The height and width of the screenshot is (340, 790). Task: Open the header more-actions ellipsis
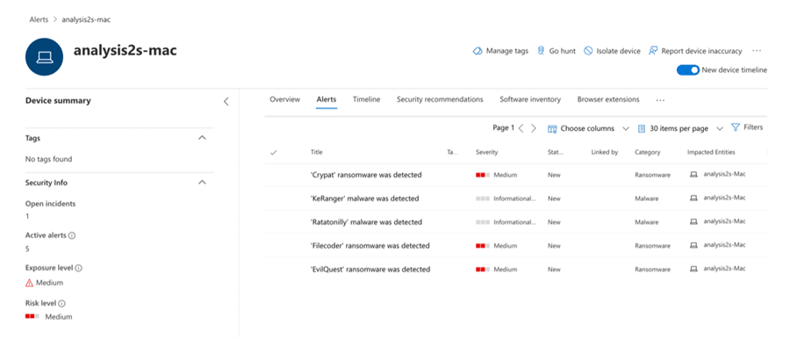[x=757, y=51]
